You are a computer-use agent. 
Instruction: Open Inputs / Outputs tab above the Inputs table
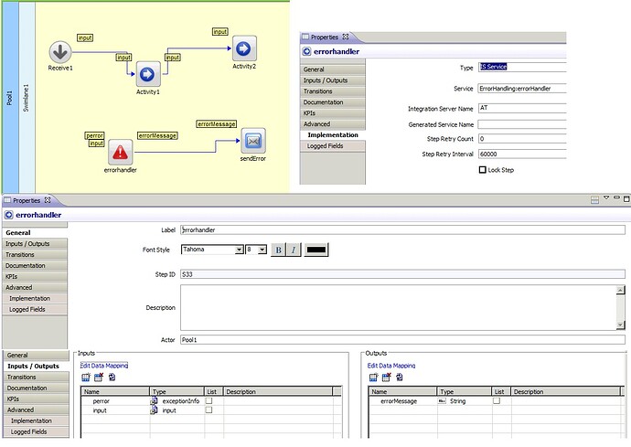[34, 367]
